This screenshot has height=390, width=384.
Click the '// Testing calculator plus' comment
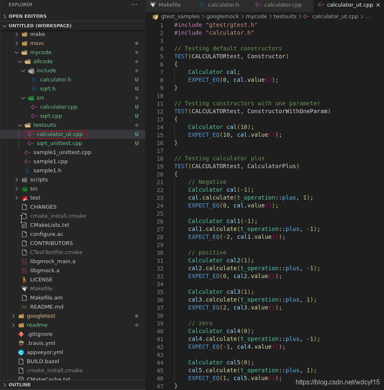[219, 159]
